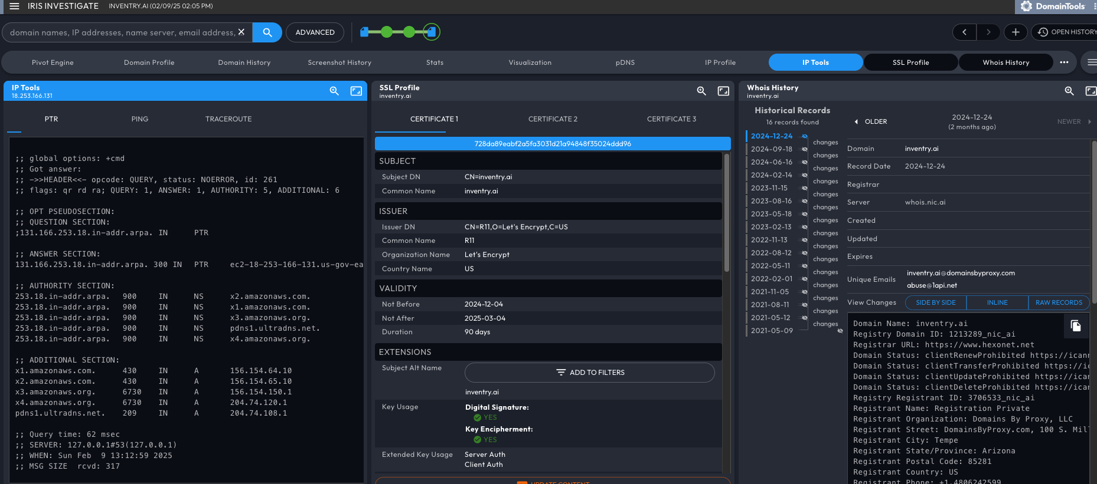Switch to pDNS tab
This screenshot has width=1097, height=484.
pyautogui.click(x=625, y=62)
